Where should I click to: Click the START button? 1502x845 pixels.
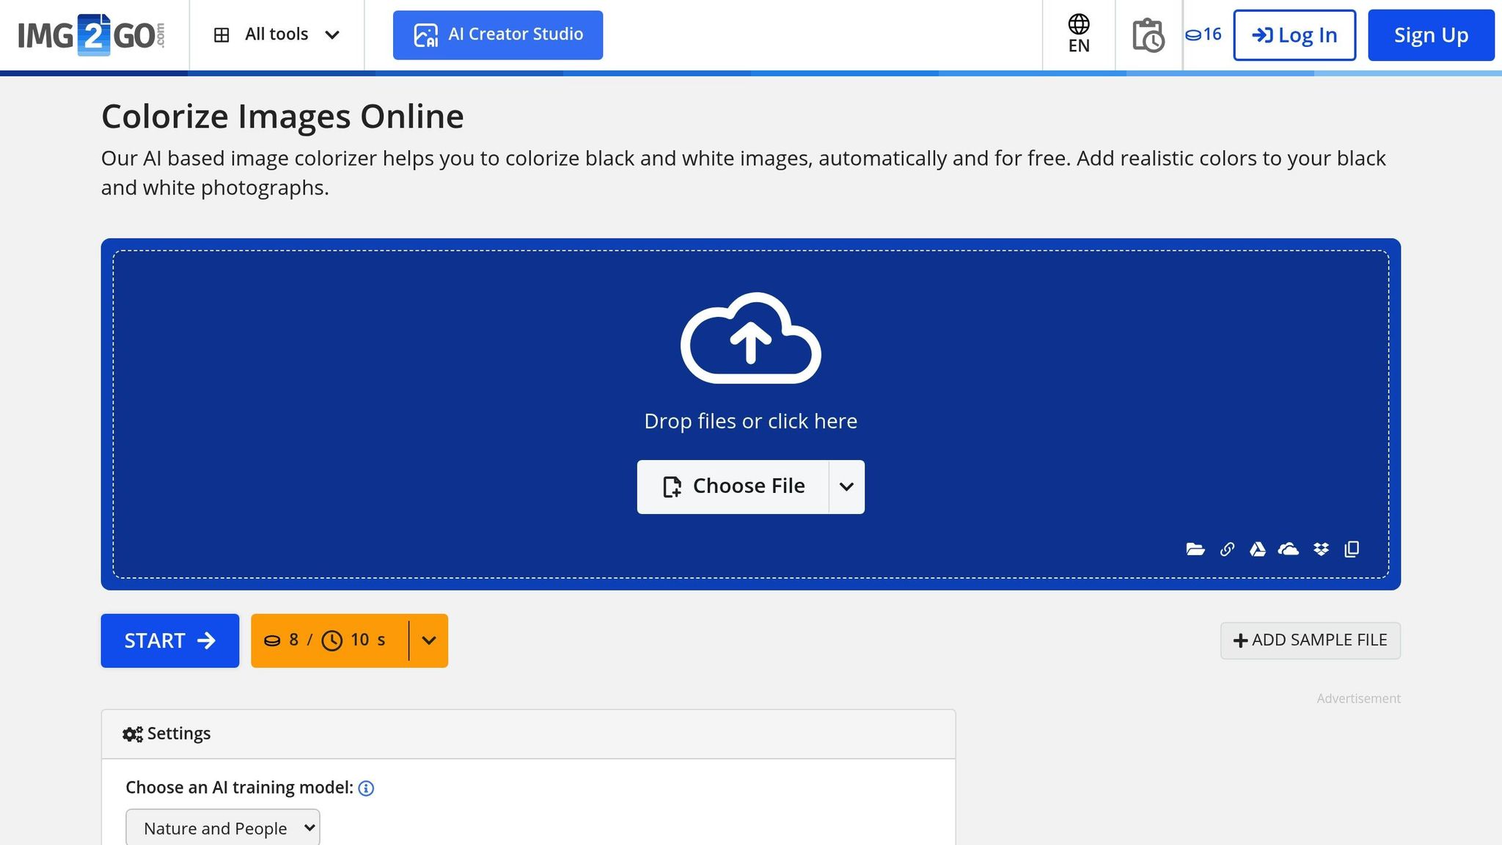tap(170, 641)
